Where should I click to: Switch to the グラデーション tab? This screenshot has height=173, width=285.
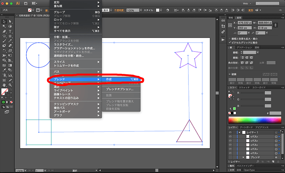[244, 48]
